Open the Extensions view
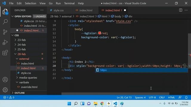The width and height of the screenshot is (191, 107). [x=5, y=53]
